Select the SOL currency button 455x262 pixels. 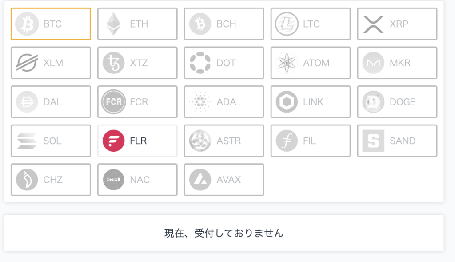click(51, 141)
